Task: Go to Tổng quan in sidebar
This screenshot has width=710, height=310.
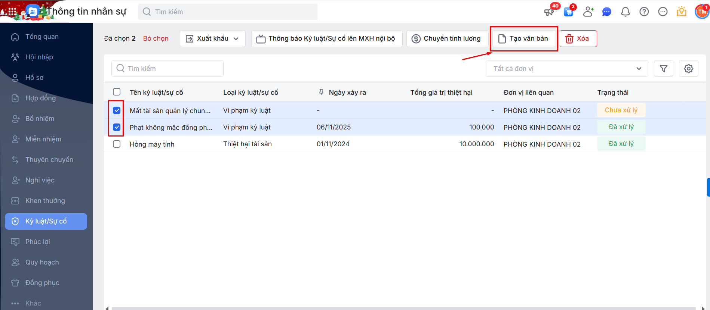Action: tap(46, 37)
